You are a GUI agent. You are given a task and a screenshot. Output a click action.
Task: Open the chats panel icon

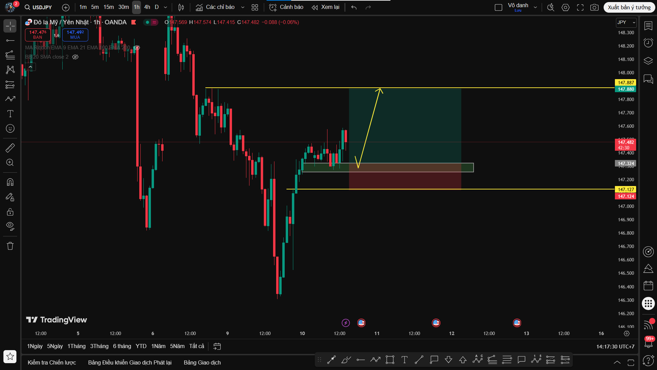pyautogui.click(x=648, y=79)
